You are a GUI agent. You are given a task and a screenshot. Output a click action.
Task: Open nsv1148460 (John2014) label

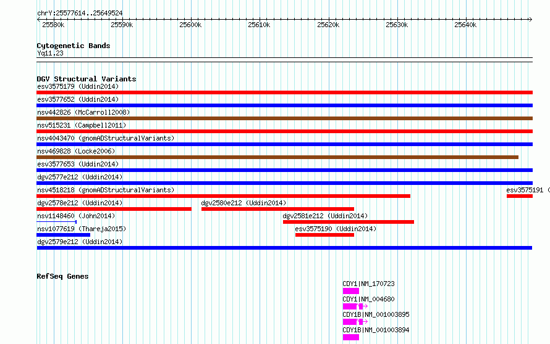point(76,216)
